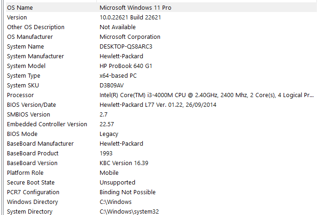Image resolution: width=335 pixels, height=215 pixels.
Task: Select the BaseBoard Product 1993 row
Action: point(32,154)
